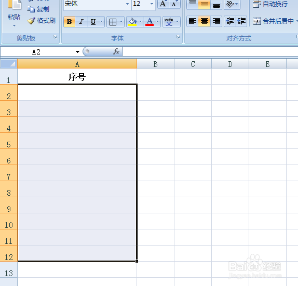Select row 13 header
This screenshot has width=298, height=286.
click(x=8, y=269)
